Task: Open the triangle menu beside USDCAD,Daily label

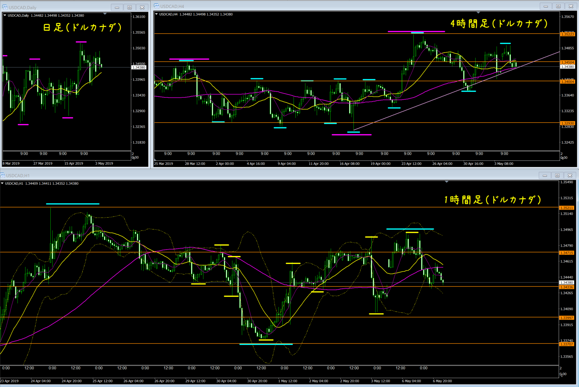Action: pos(5,15)
